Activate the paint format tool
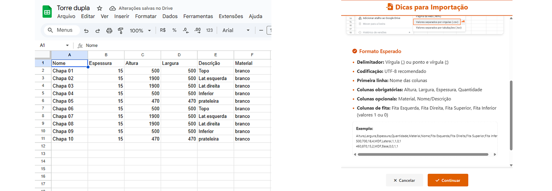 (121, 31)
